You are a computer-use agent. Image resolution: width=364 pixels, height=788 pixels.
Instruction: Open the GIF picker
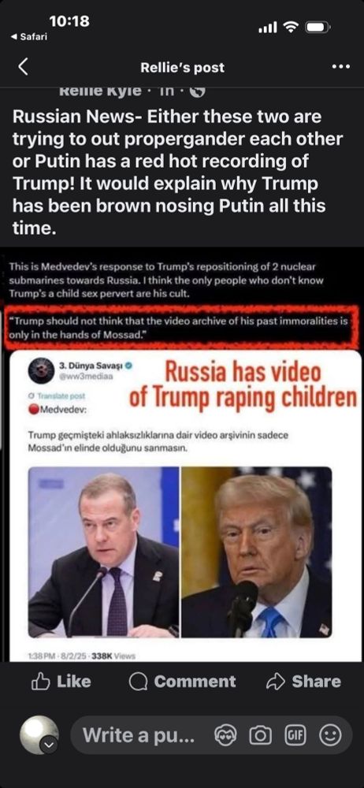(x=295, y=736)
